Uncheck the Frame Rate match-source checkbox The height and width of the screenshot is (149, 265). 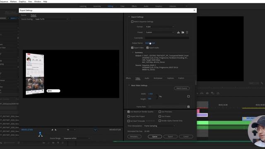[x=188, y=107]
